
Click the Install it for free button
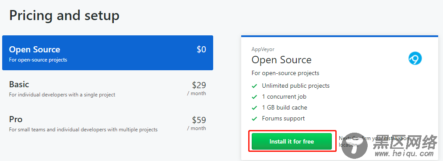click(x=292, y=141)
